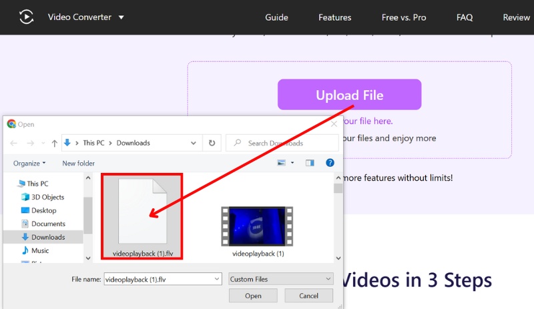Open the Organize menu
The image size is (534, 309).
pyautogui.click(x=29, y=163)
